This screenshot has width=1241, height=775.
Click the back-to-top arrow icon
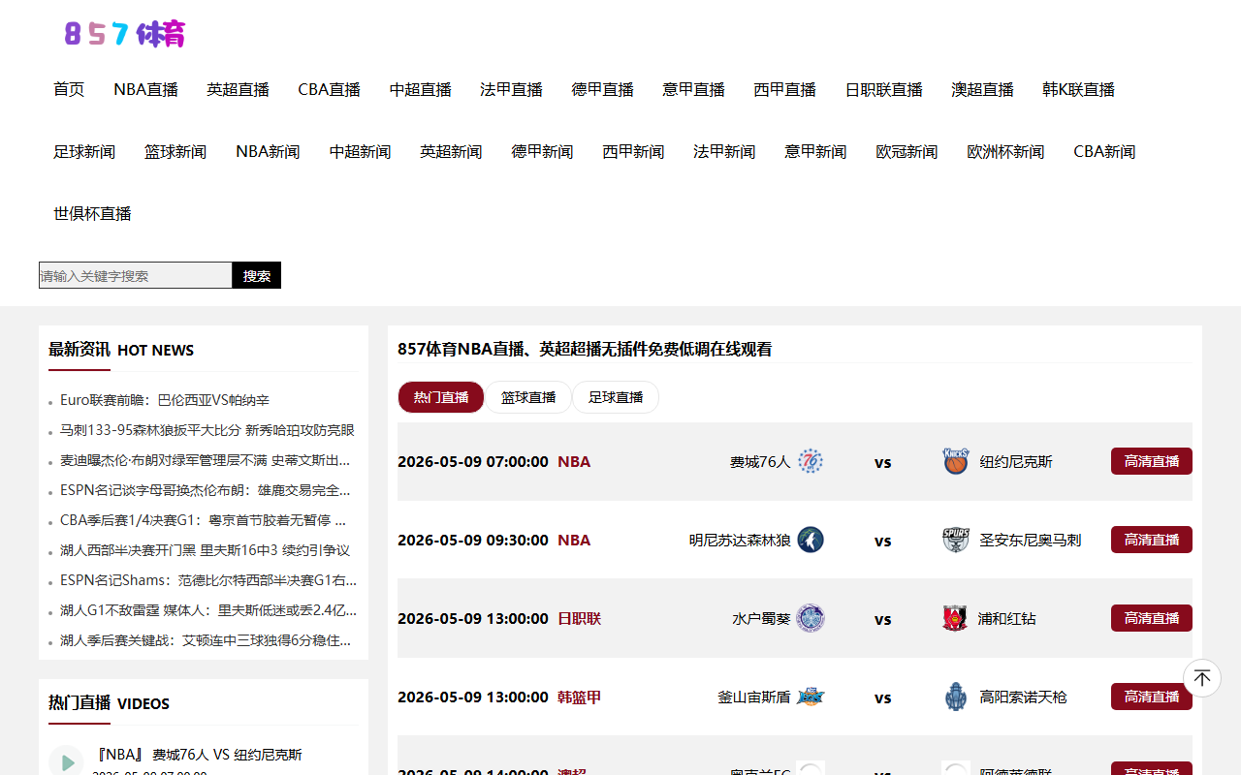pyautogui.click(x=1202, y=678)
